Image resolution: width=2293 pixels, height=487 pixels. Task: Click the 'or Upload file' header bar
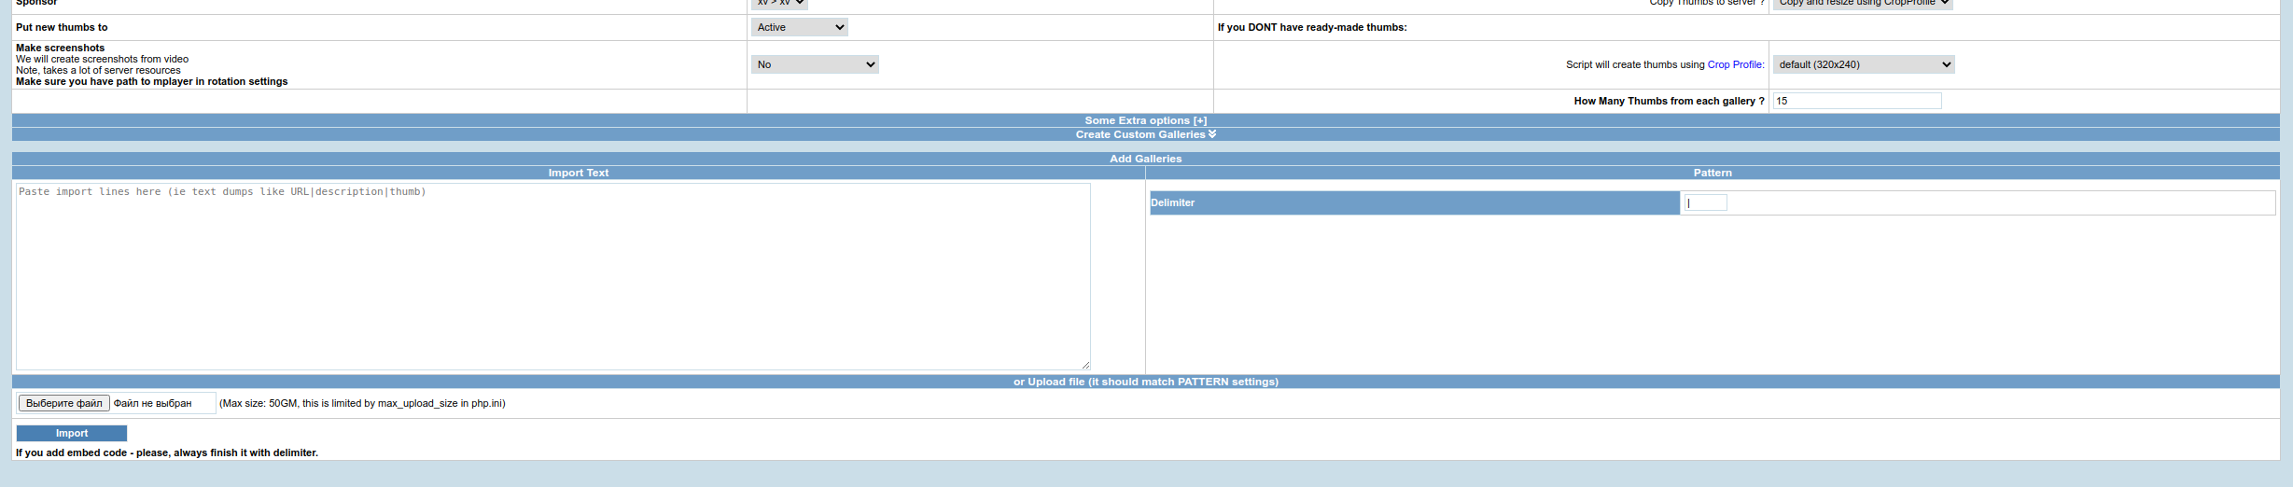coord(1145,382)
